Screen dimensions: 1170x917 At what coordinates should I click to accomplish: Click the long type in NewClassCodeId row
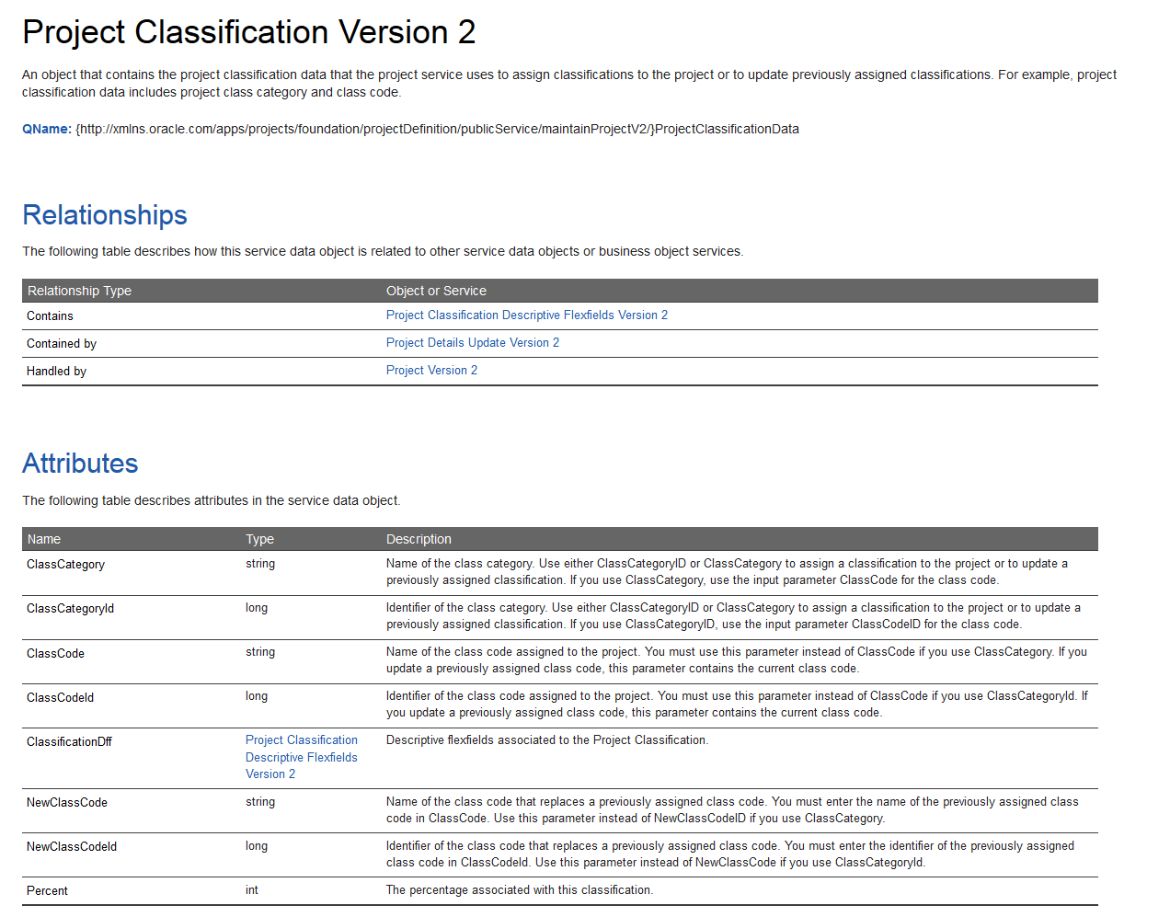click(257, 846)
